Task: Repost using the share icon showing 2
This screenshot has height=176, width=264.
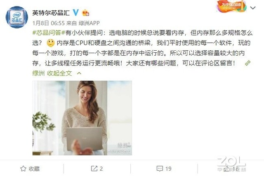Action: pyautogui.click(x=97, y=169)
